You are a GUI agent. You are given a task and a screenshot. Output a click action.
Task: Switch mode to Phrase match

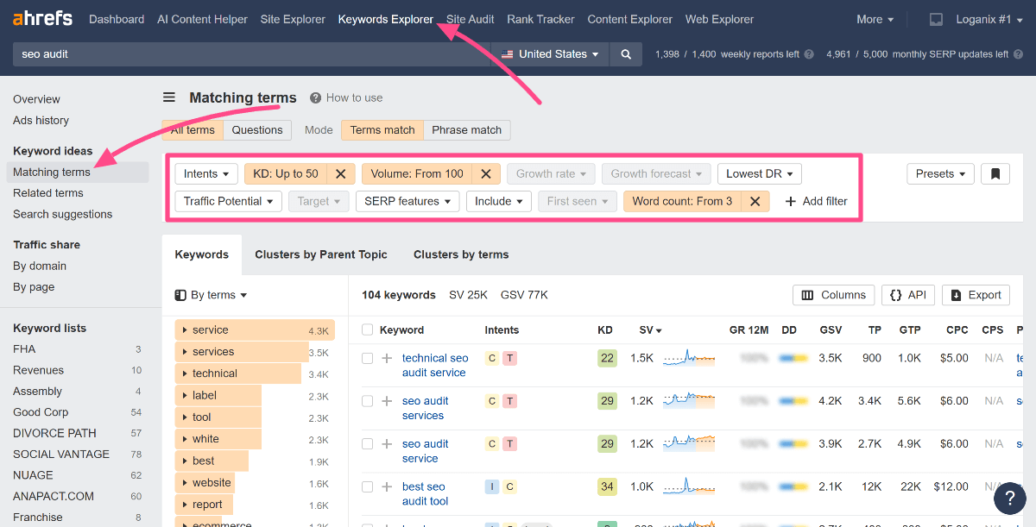point(466,130)
